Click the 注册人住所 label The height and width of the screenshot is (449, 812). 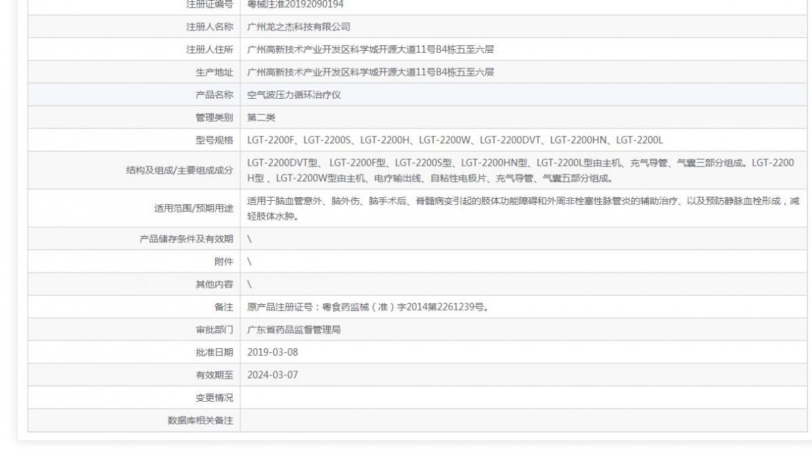coord(210,49)
